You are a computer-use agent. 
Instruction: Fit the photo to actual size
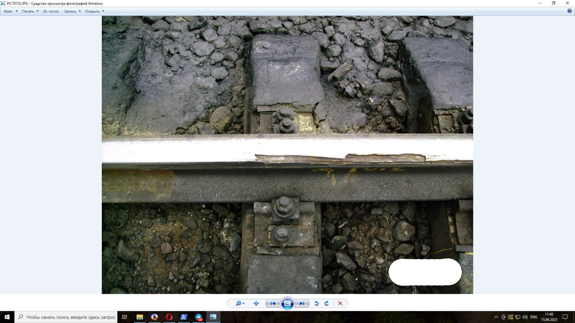coord(256,304)
